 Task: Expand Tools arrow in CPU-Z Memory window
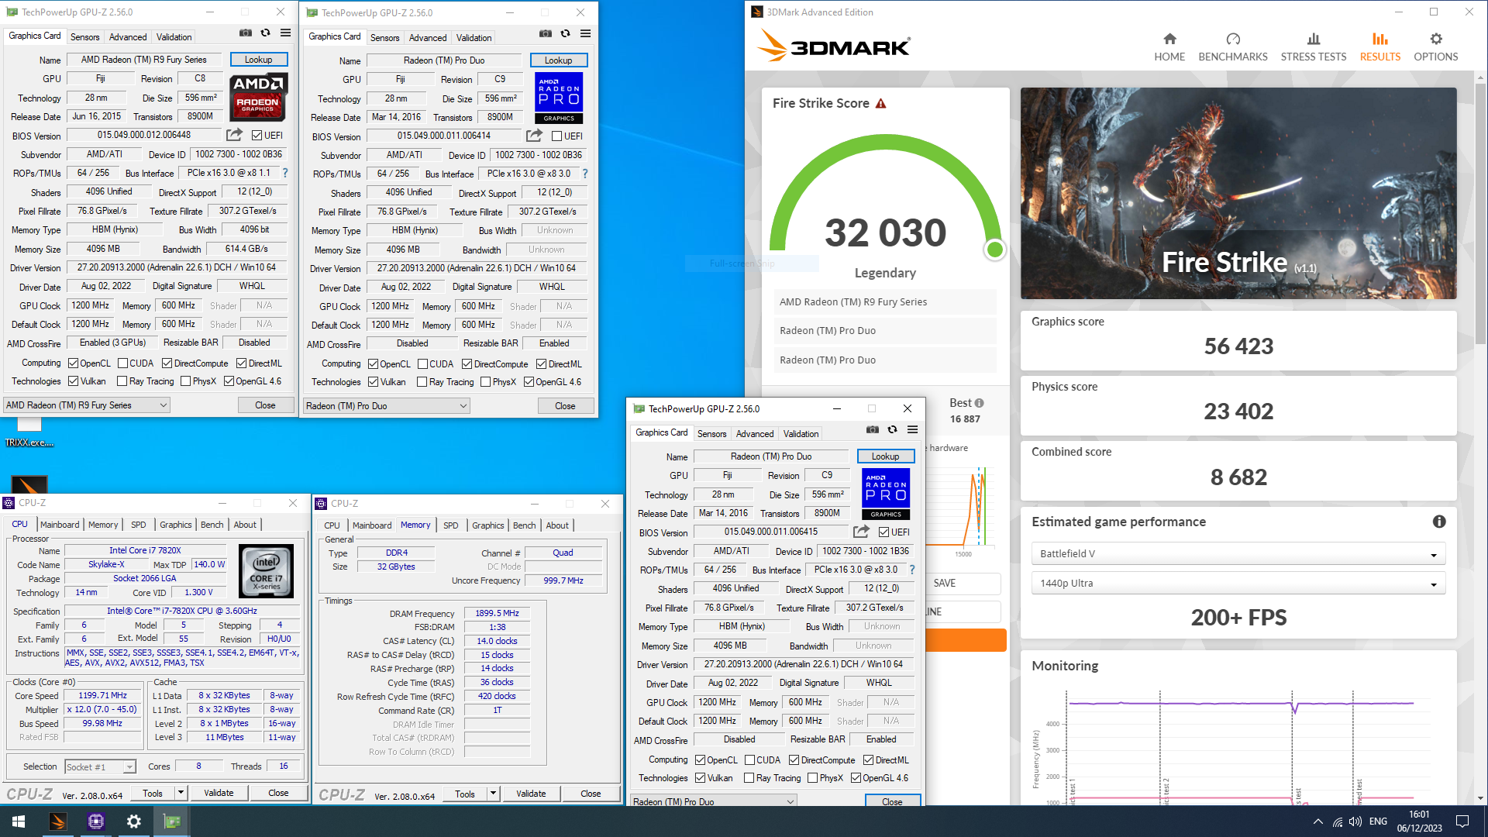pyautogui.click(x=493, y=794)
